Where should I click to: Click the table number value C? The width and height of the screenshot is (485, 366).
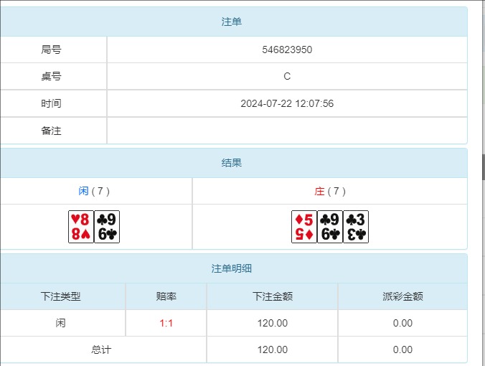click(x=287, y=77)
